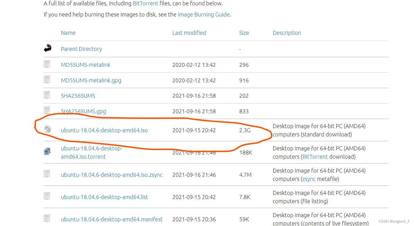This screenshot has height=226, width=414.
Task: Click the disc icon for the desktop-amd64.iso
Action: pyautogui.click(x=47, y=129)
